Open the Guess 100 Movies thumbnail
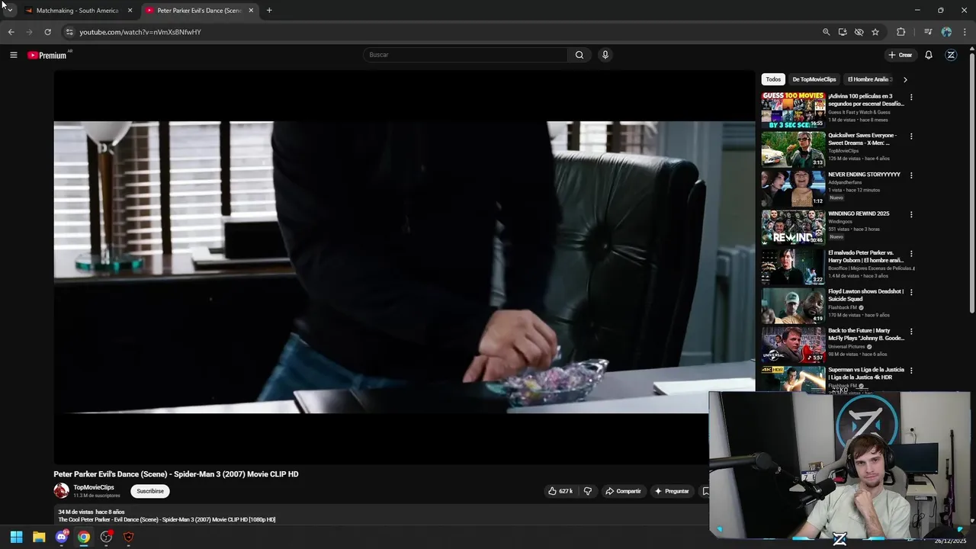Screen dimensions: 976x549 coord(793,111)
